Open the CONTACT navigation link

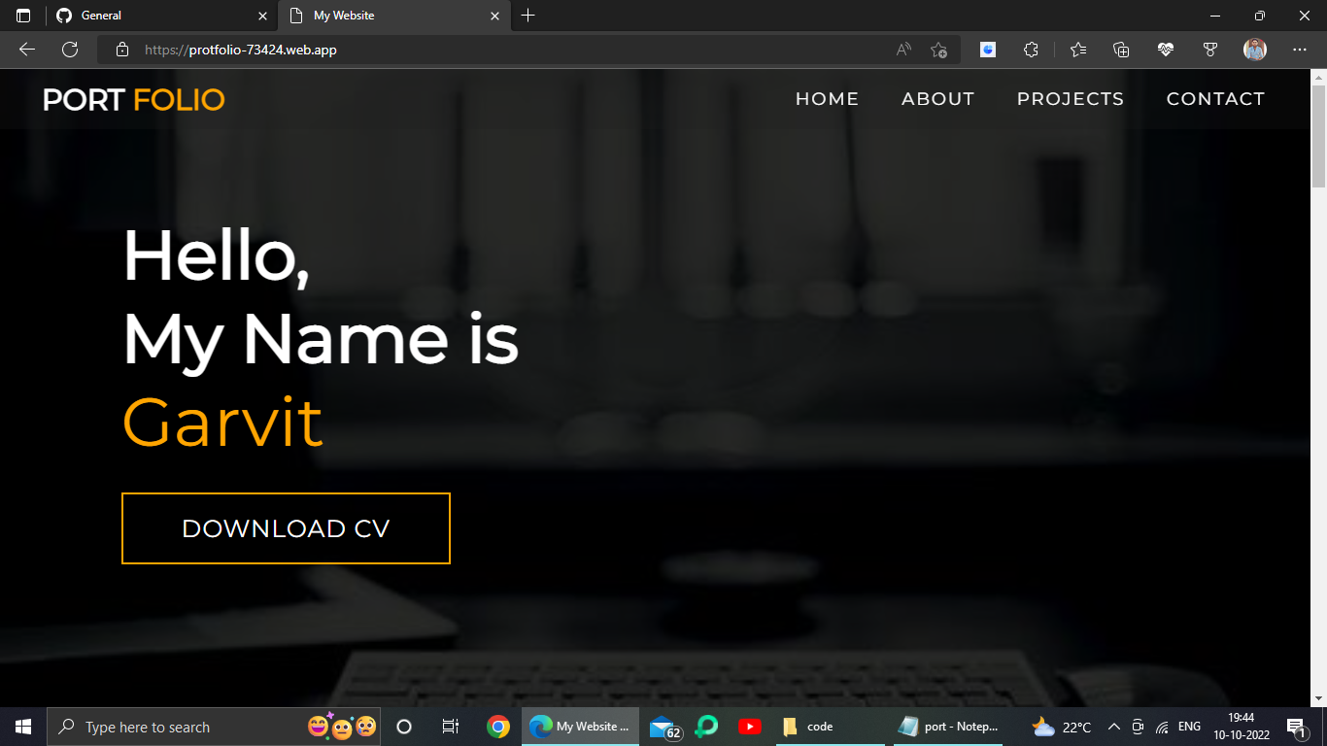point(1215,99)
